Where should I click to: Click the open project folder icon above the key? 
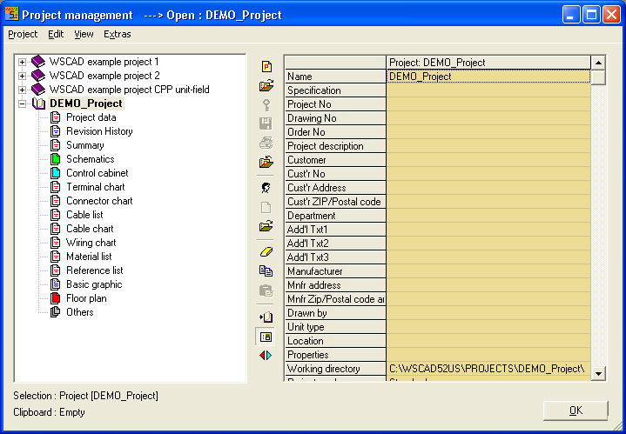[266, 85]
